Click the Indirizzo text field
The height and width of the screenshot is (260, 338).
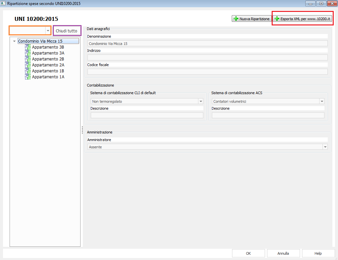207,57
